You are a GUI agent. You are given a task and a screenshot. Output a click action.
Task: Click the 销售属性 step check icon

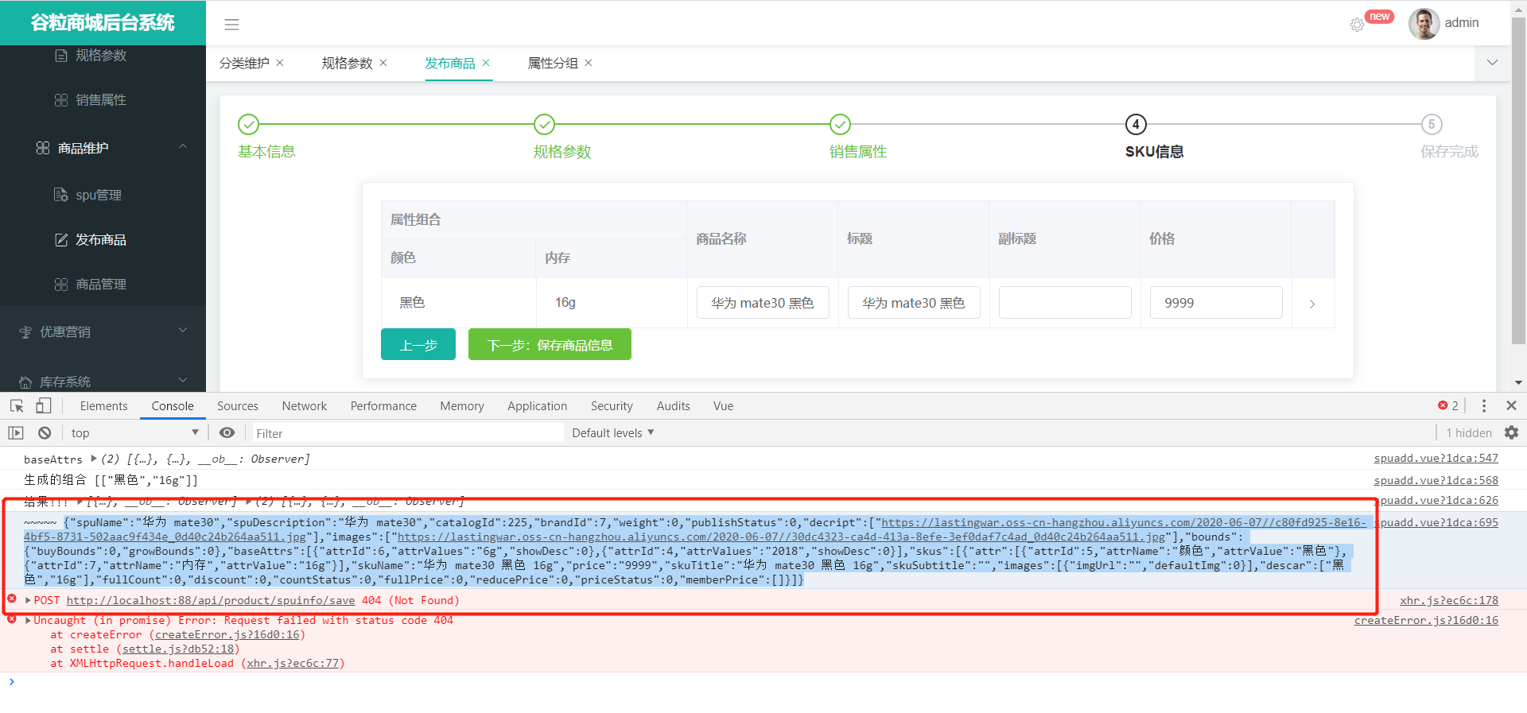[x=840, y=124]
